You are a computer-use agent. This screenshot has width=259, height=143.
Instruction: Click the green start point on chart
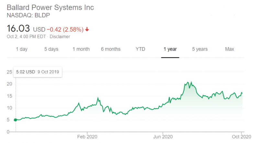tap(15, 120)
